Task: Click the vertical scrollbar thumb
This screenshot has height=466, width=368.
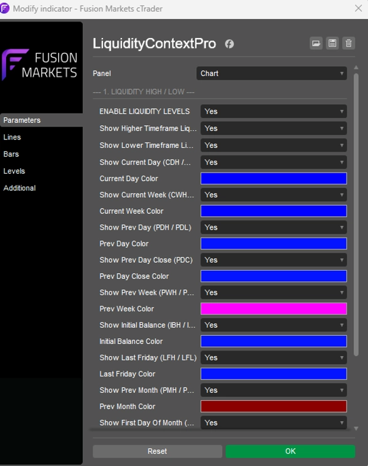Action: (x=356, y=214)
